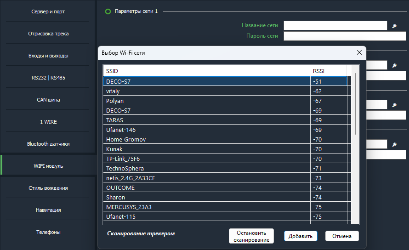Sort the list by the RSSI column header

pos(329,71)
